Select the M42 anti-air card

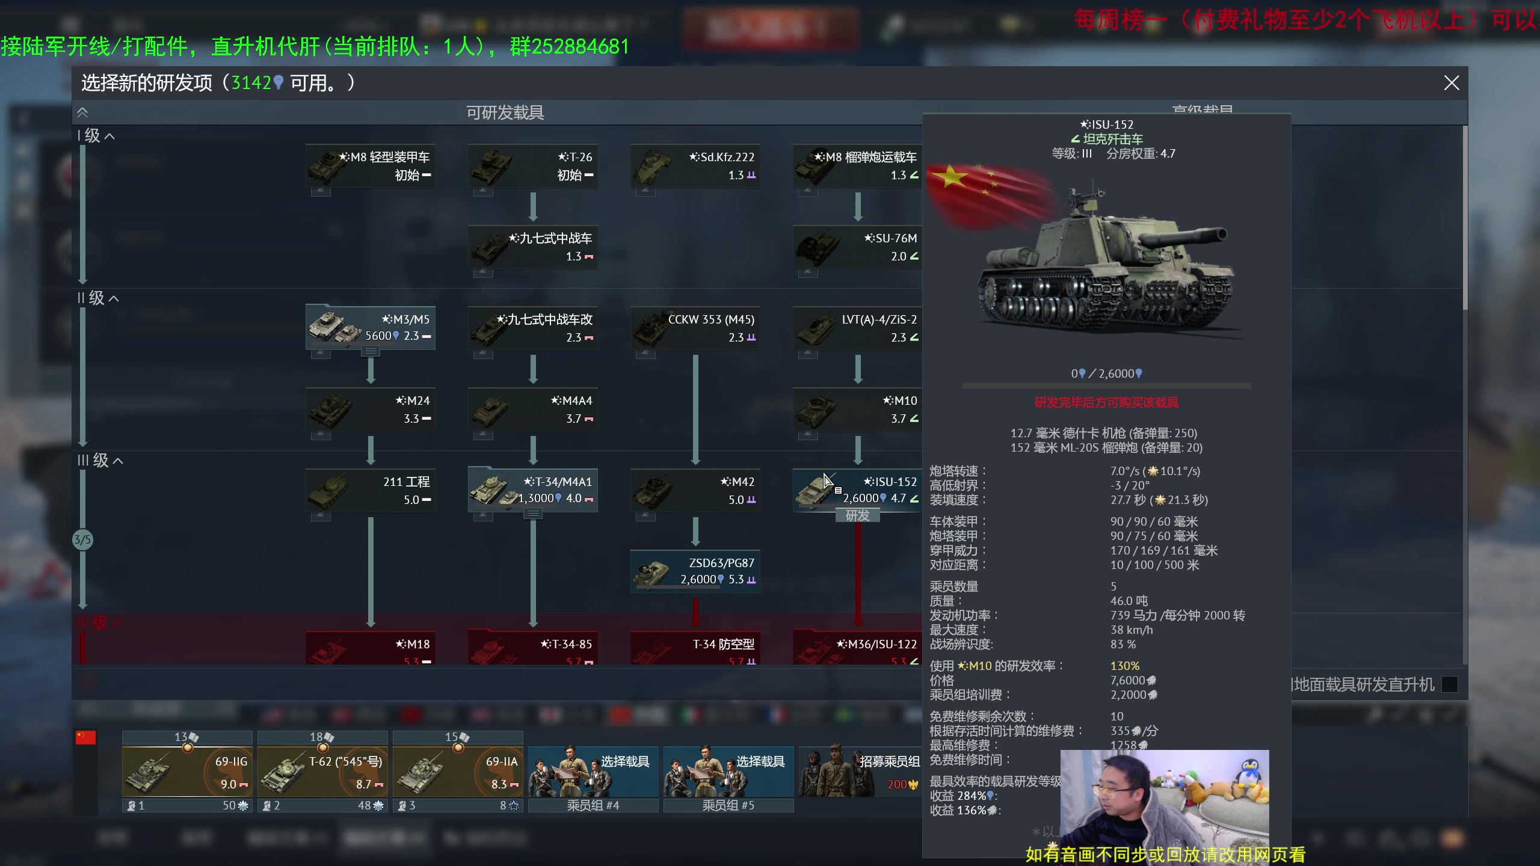[695, 491]
